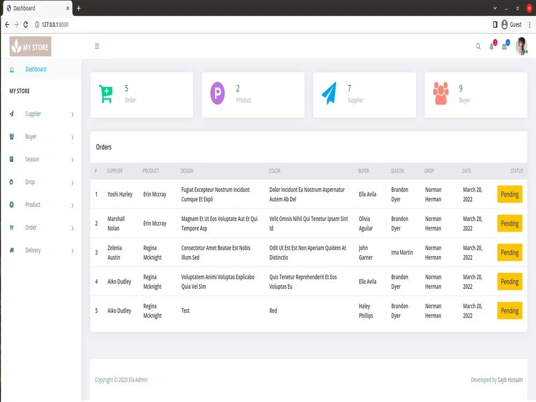Open the browser side panel icon
Image resolution: width=536 pixels, height=402 pixels.
pyautogui.click(x=495, y=25)
